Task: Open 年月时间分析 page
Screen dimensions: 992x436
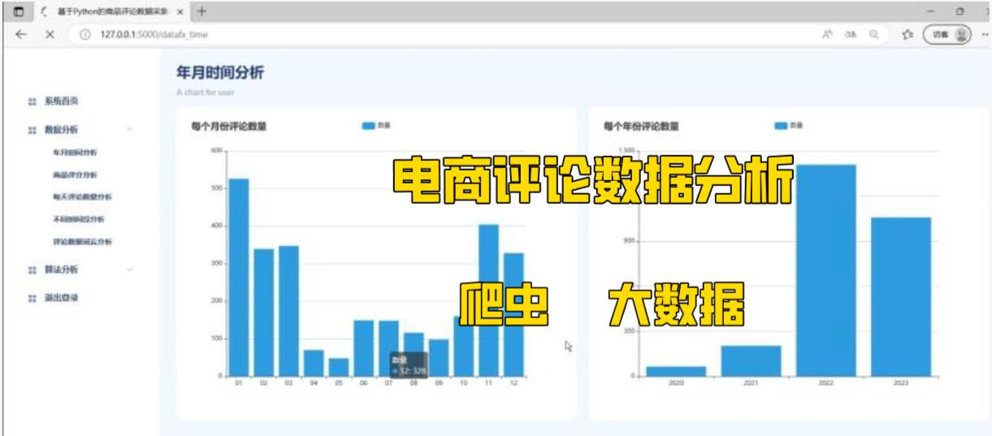Action: [x=75, y=152]
